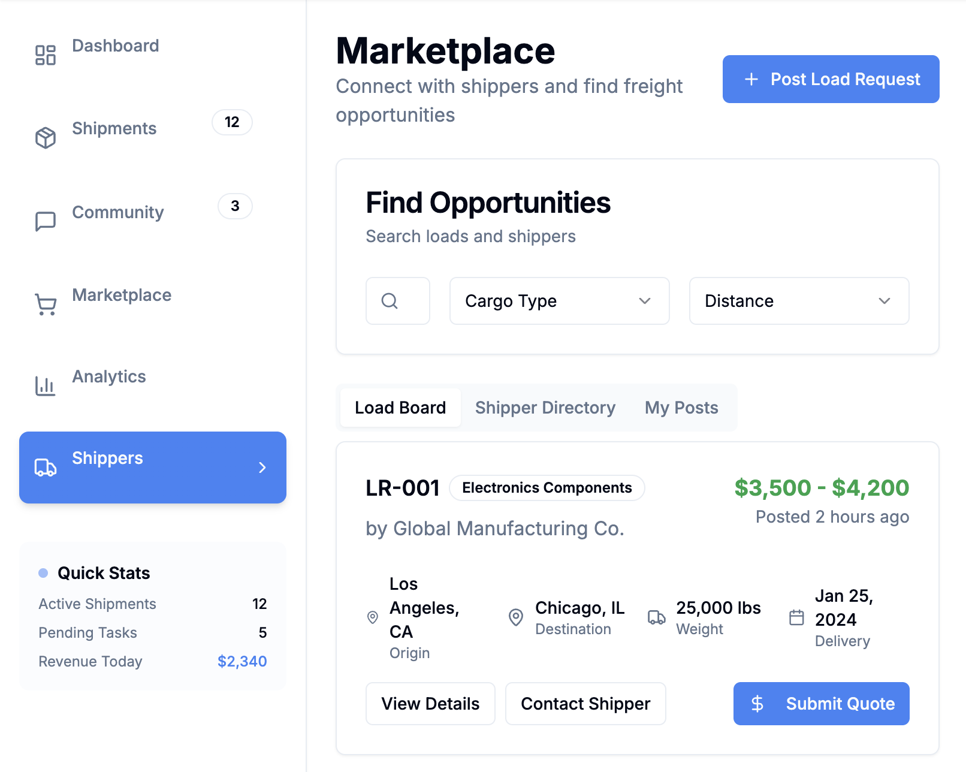Click the Analytics bar chart icon
The height and width of the screenshot is (772, 966).
pos(46,386)
